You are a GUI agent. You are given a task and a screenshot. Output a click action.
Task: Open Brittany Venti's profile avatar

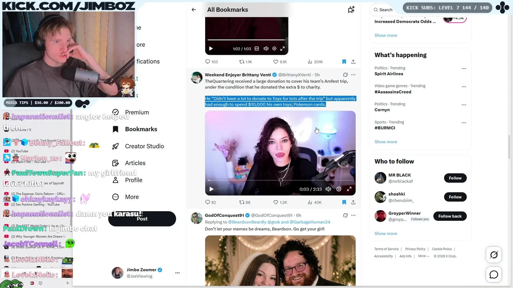[196, 78]
